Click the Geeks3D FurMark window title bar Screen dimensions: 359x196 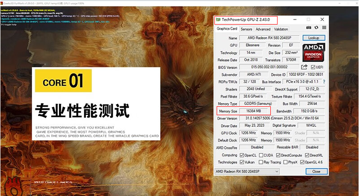click(179, 3)
